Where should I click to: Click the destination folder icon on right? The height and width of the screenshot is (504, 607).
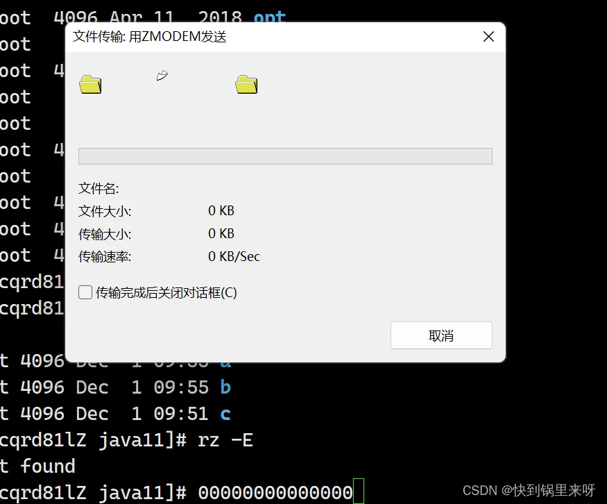(x=246, y=85)
